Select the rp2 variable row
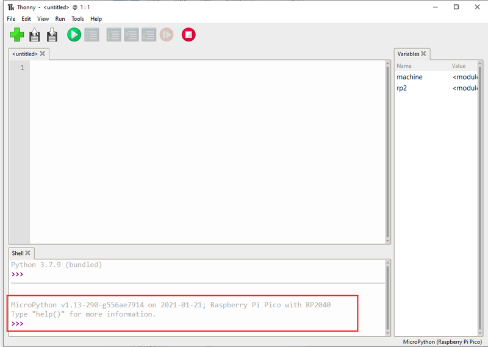Viewport: 488px width, 347px height. coord(436,88)
